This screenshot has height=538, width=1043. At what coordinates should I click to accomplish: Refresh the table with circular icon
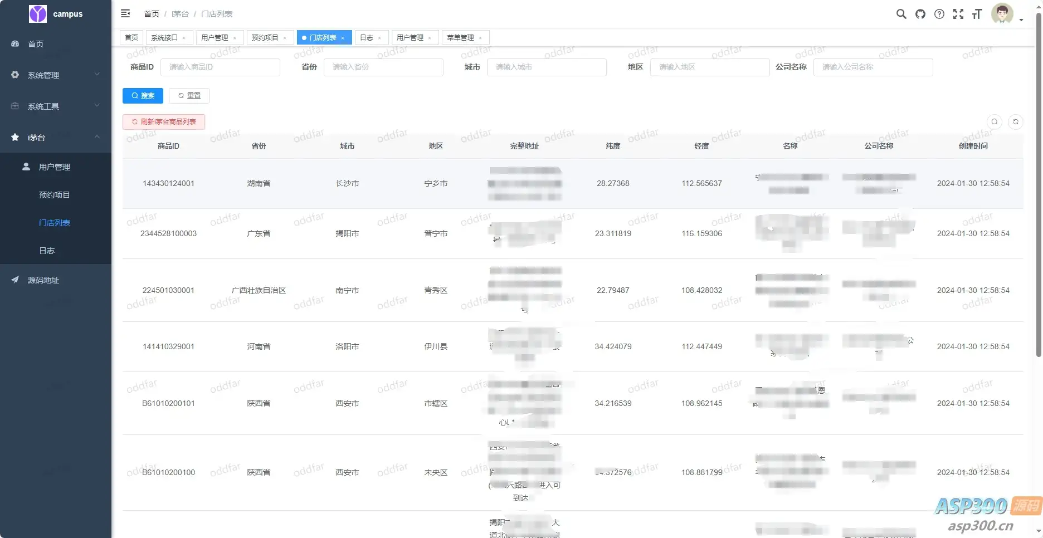click(1016, 121)
